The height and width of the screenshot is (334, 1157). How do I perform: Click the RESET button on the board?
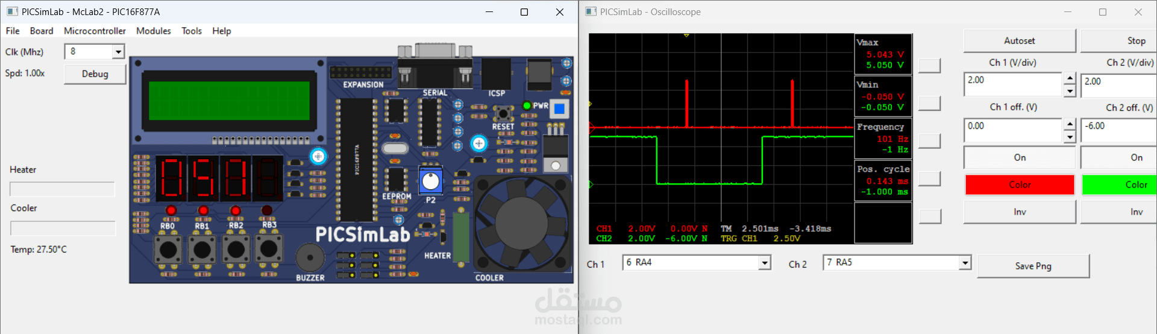point(503,113)
